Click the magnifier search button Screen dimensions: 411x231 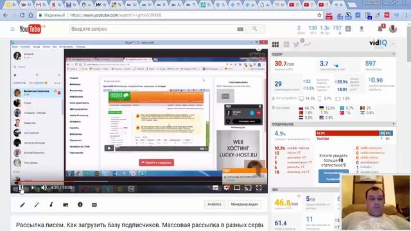(x=255, y=29)
